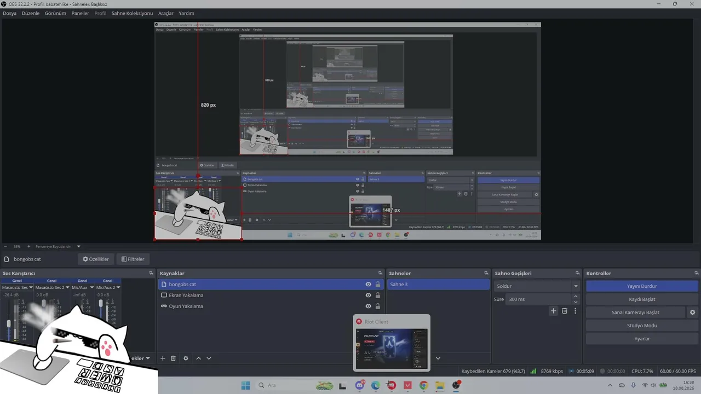
Task: Move scene down in Sahneler toolbar
Action: click(438, 358)
